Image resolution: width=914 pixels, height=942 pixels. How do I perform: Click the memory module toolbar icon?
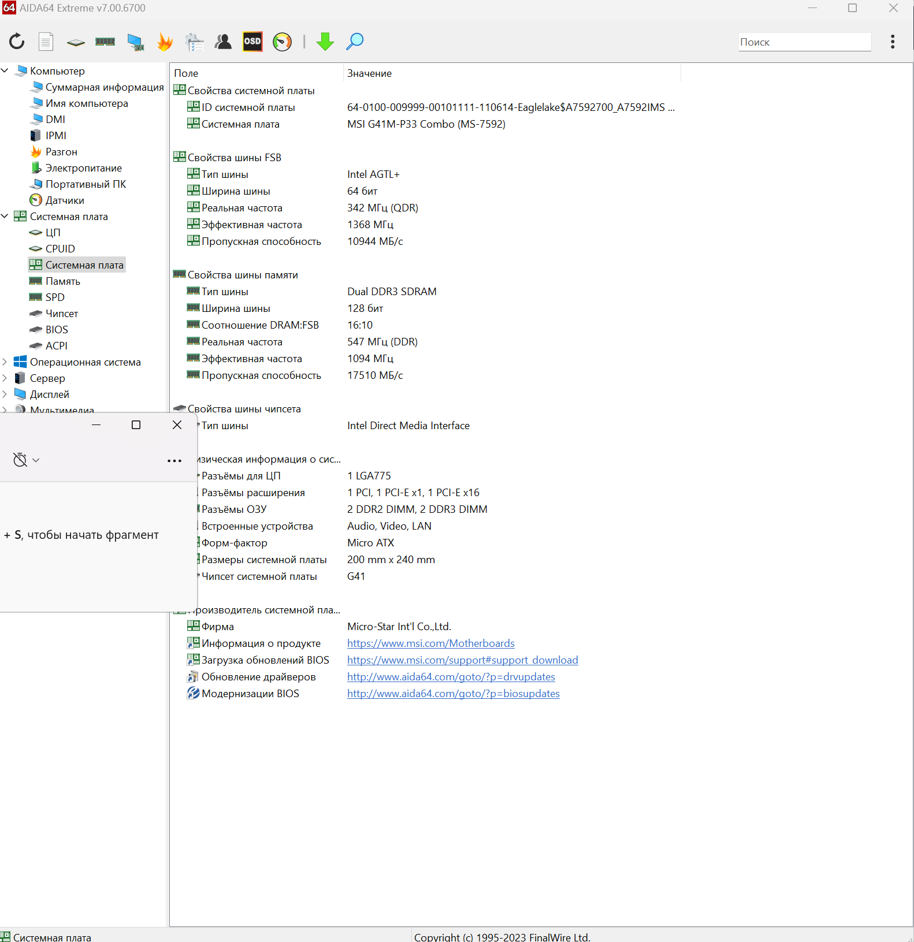pyautogui.click(x=105, y=42)
